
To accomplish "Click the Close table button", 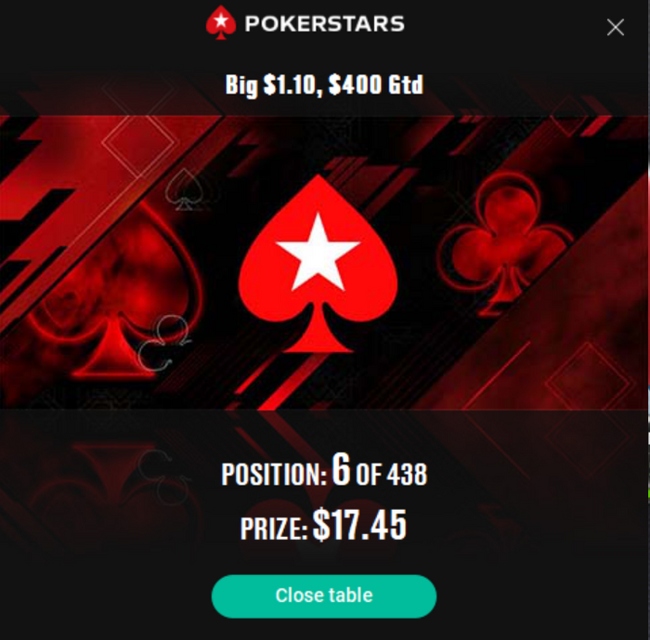I will [324, 596].
